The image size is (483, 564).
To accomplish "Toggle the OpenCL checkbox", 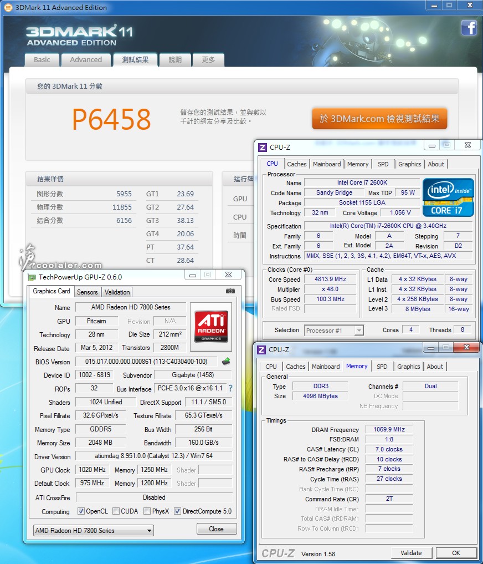I will pyautogui.click(x=81, y=511).
